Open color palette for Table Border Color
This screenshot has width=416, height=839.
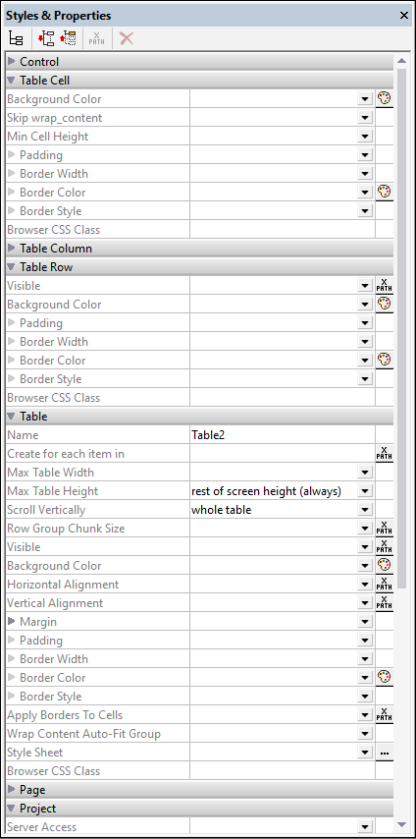click(x=384, y=677)
